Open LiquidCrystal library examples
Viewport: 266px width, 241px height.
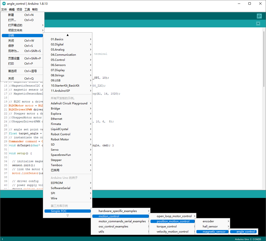click(68, 129)
